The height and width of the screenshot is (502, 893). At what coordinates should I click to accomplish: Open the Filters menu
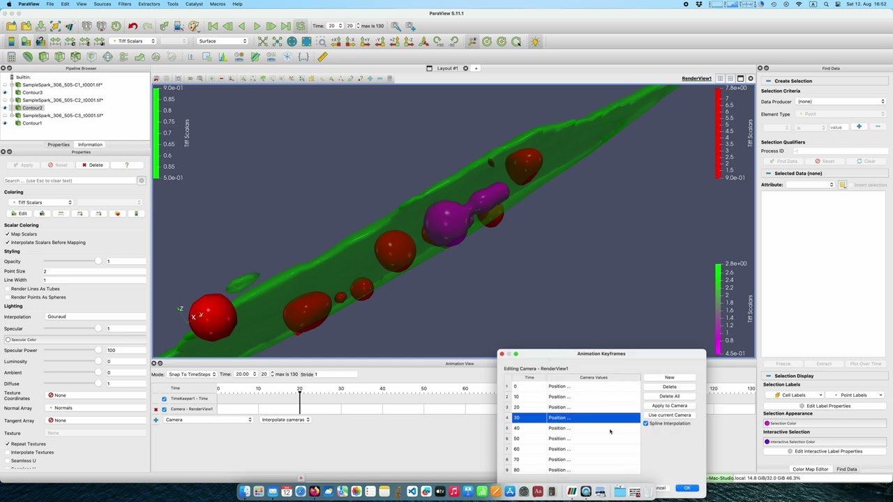click(x=124, y=4)
